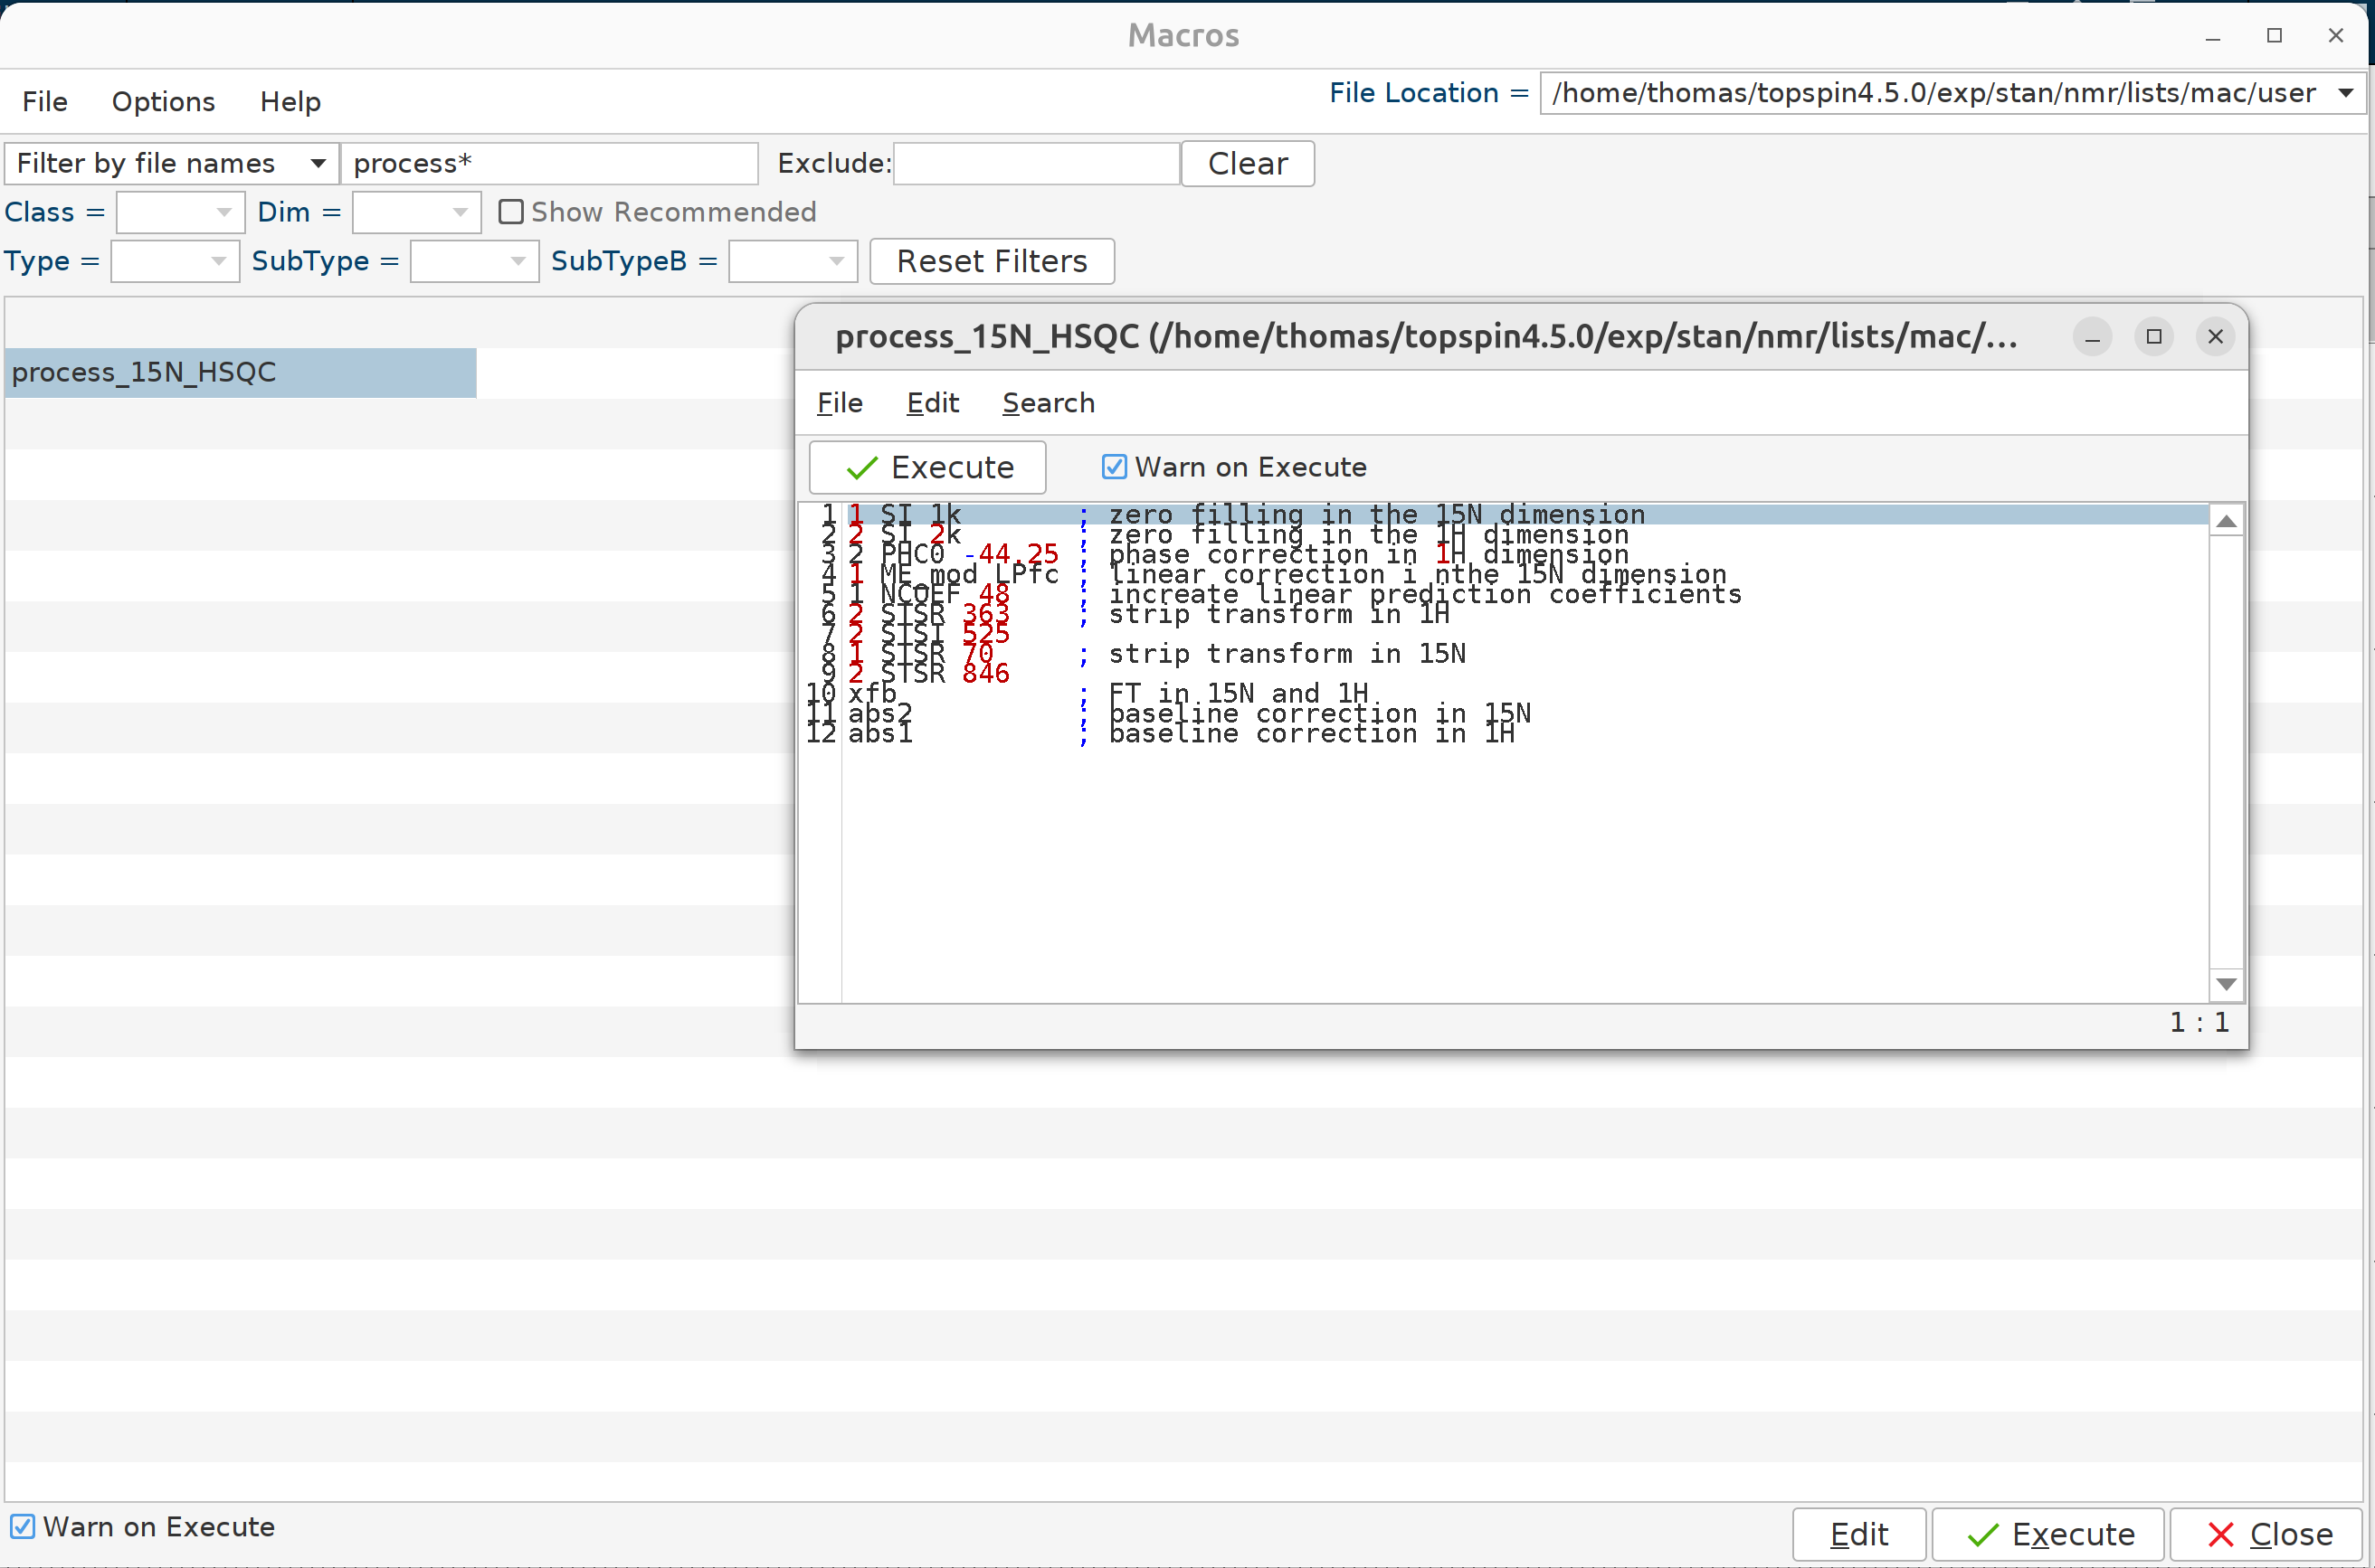
Task: Enable Show Recommended checkbox
Action: tap(511, 212)
